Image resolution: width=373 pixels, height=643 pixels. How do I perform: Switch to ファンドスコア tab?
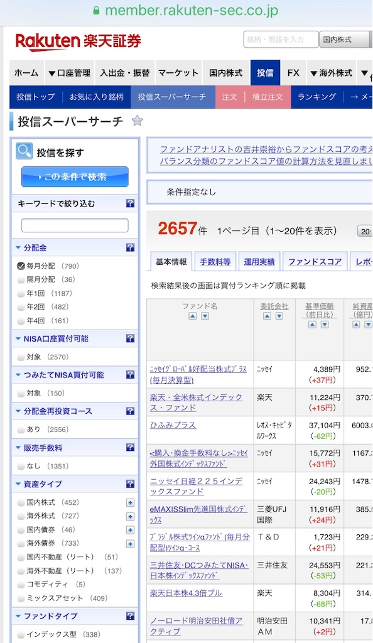point(315,262)
